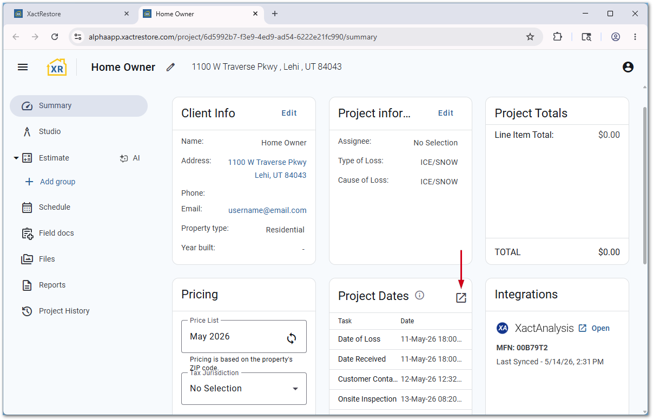653x420 pixels.
Task: Open the 1100 W Traverse Pkwy address link
Action: [267, 169]
